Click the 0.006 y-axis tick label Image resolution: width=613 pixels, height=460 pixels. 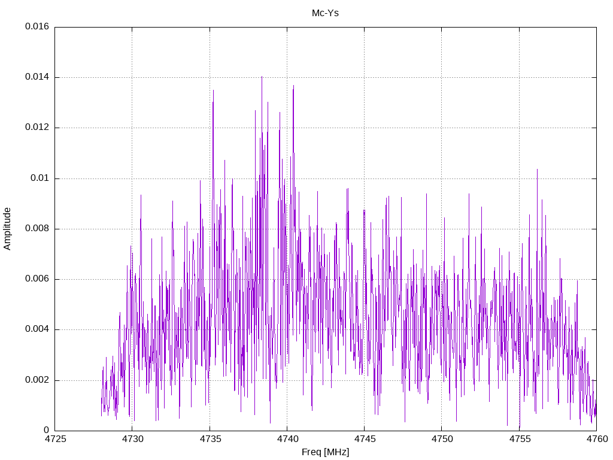(x=37, y=279)
